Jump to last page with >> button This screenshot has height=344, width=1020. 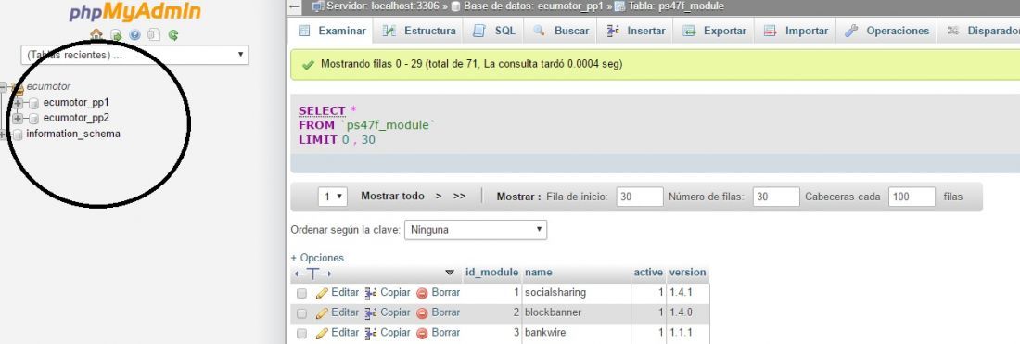459,196
